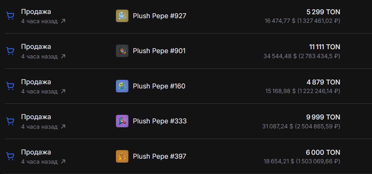Click the cart icon beside Plush Pepe #397 sale
Image resolution: width=372 pixels, height=174 pixels.
[10, 156]
